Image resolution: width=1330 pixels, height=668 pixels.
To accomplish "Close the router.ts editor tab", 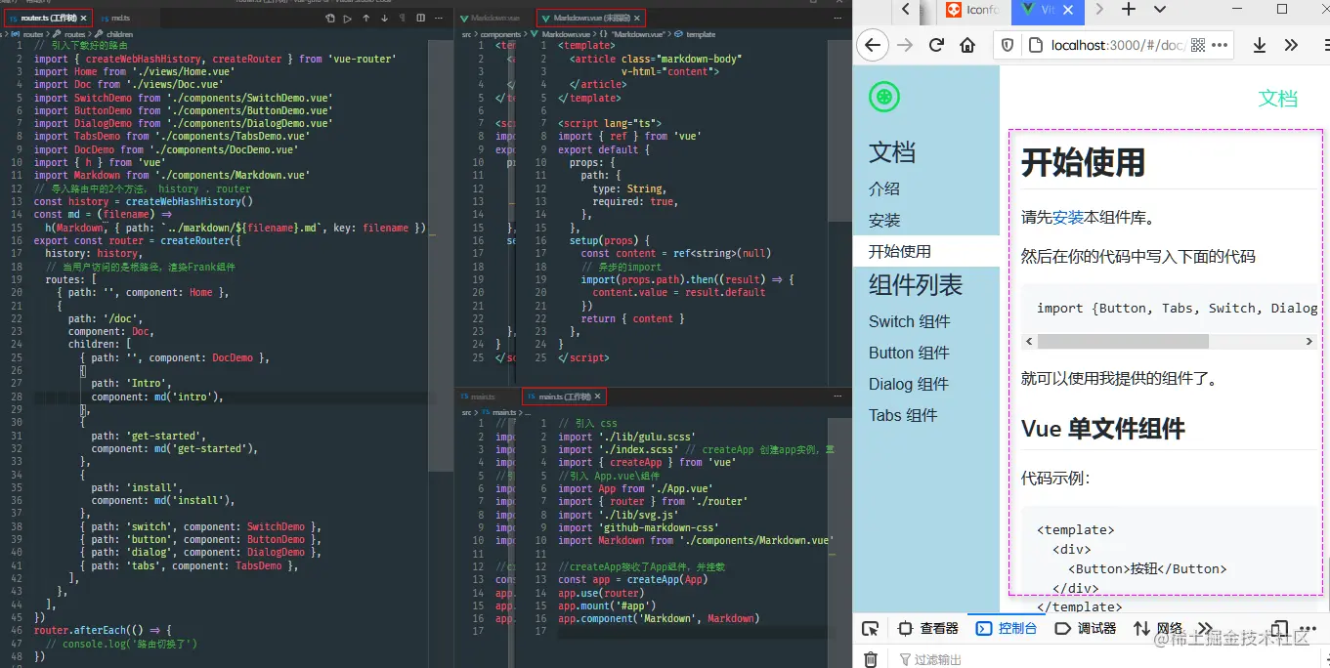I will [x=84, y=19].
